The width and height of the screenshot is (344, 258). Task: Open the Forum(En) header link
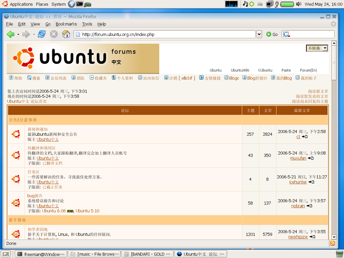click(308, 70)
